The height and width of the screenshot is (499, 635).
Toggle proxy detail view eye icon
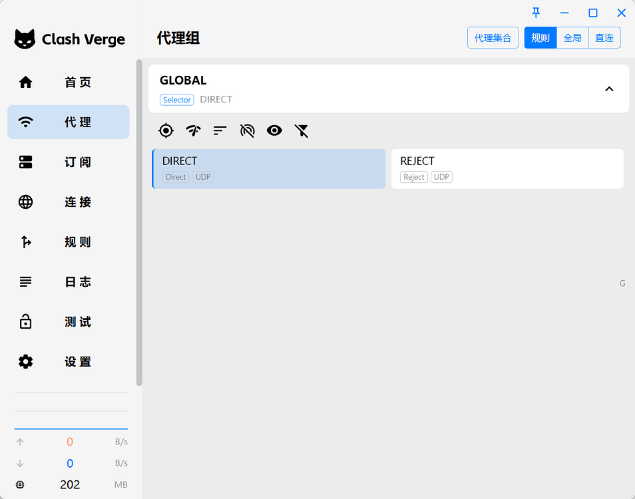tap(274, 130)
